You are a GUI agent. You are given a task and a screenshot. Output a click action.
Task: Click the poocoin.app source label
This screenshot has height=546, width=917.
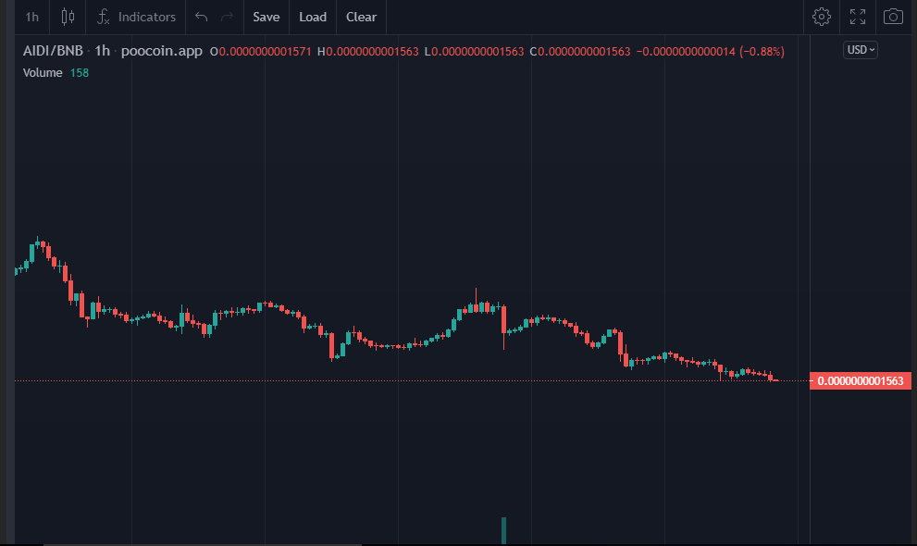(161, 51)
